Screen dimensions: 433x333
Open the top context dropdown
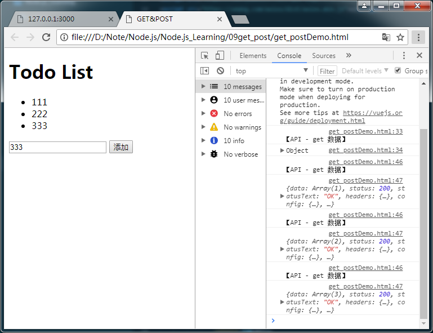pos(272,71)
